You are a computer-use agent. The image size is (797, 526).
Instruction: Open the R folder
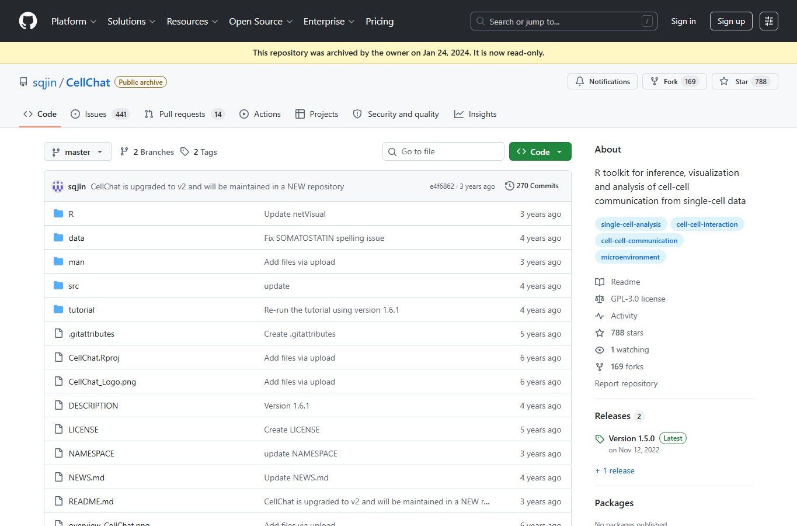(x=71, y=214)
